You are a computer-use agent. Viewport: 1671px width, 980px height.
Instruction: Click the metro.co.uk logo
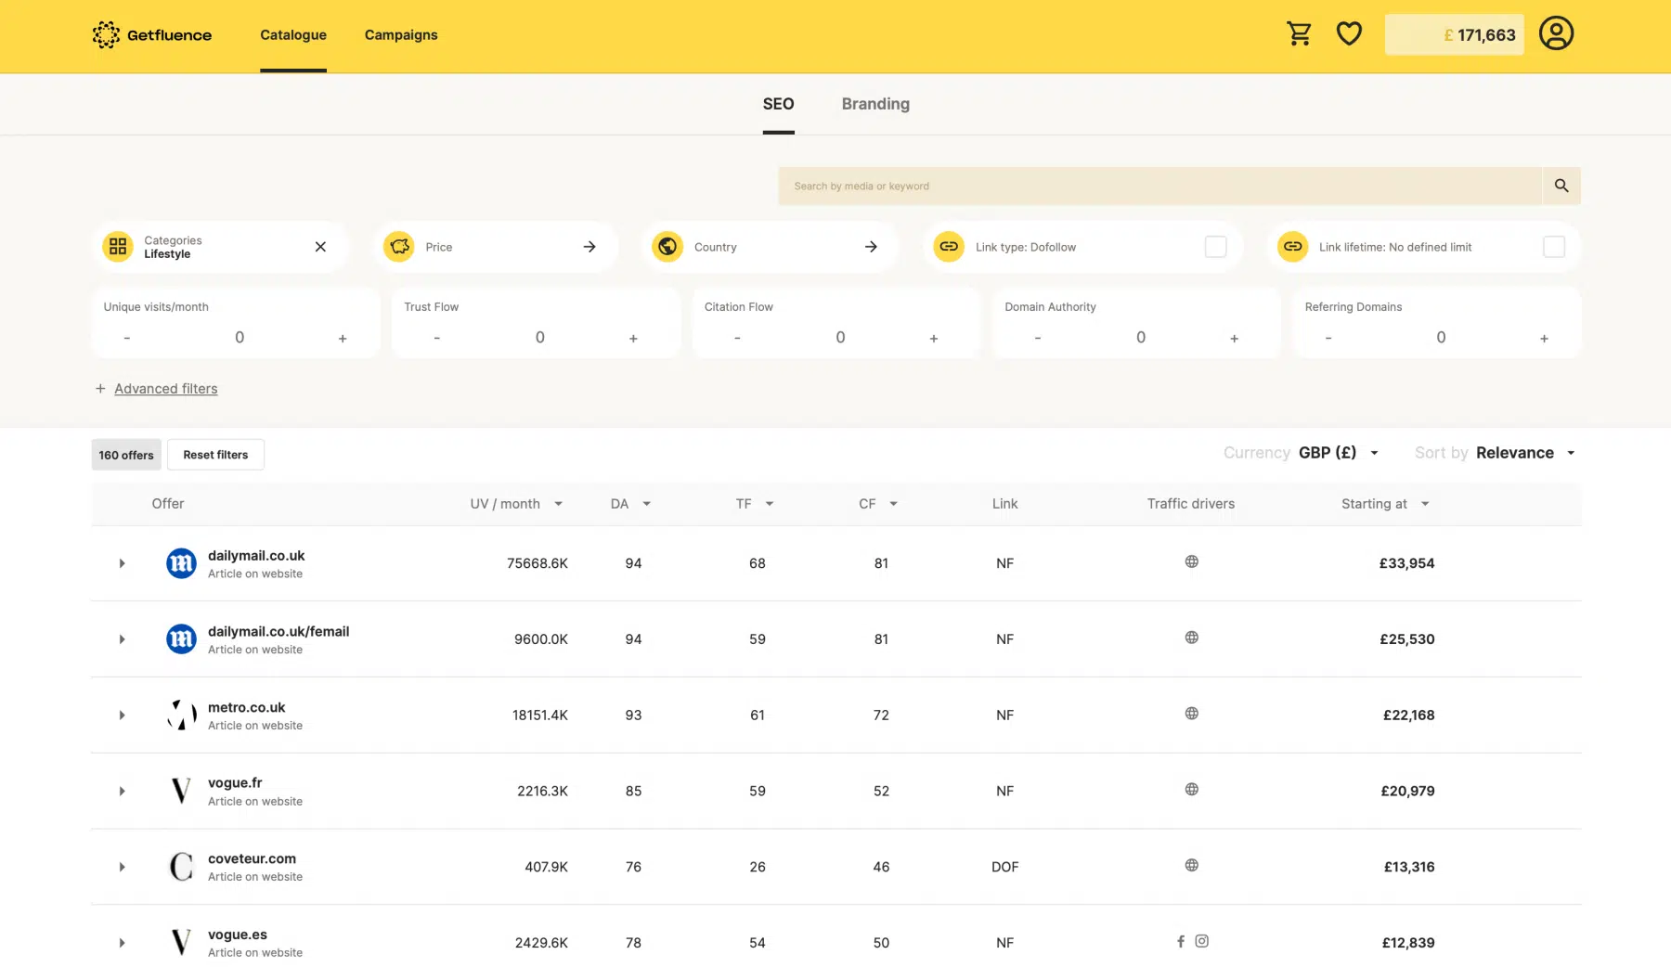pyautogui.click(x=181, y=716)
